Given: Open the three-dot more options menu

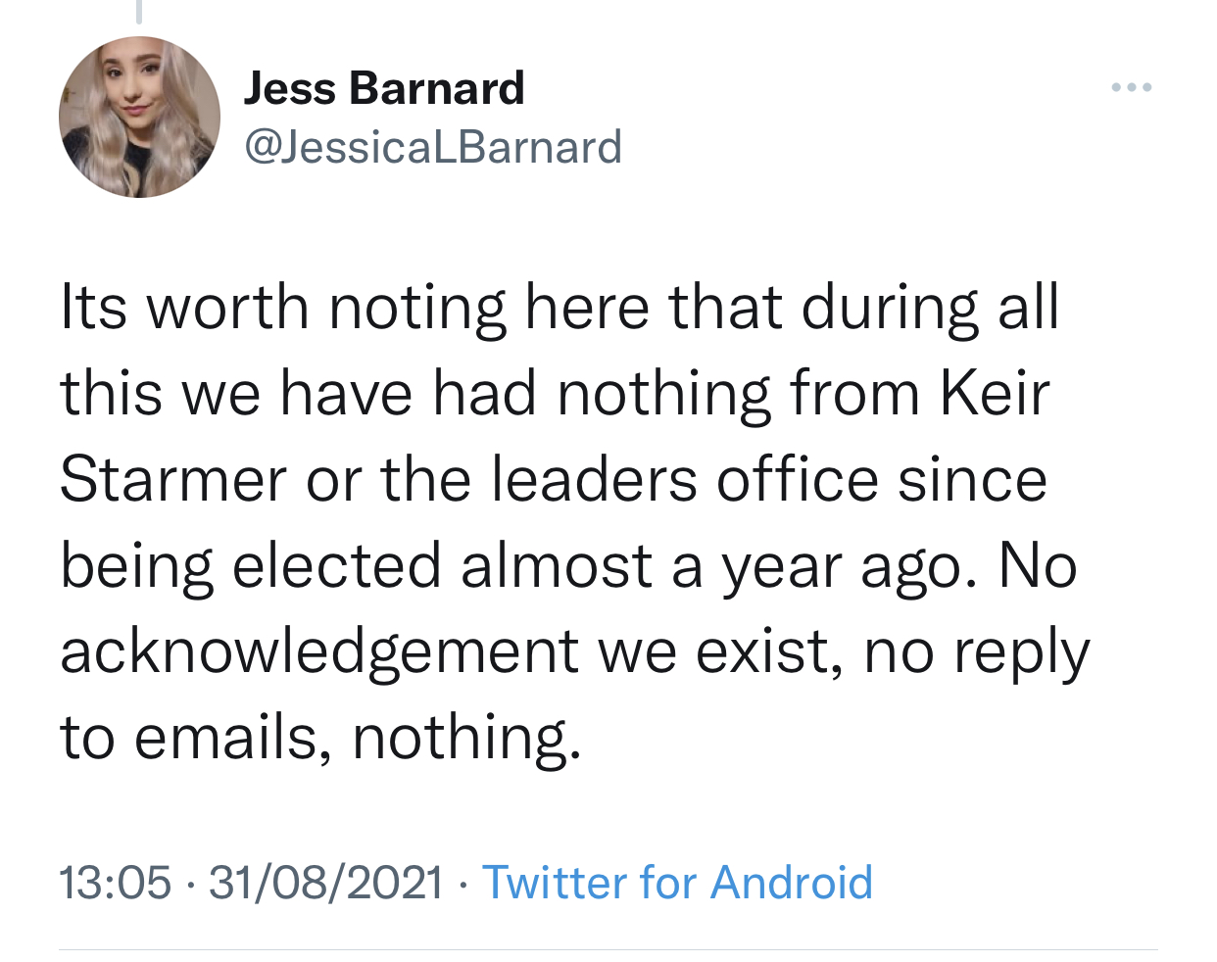Looking at the screenshot, I should (x=1132, y=88).
